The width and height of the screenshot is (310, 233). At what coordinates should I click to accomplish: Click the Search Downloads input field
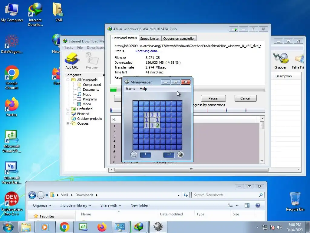228,195
